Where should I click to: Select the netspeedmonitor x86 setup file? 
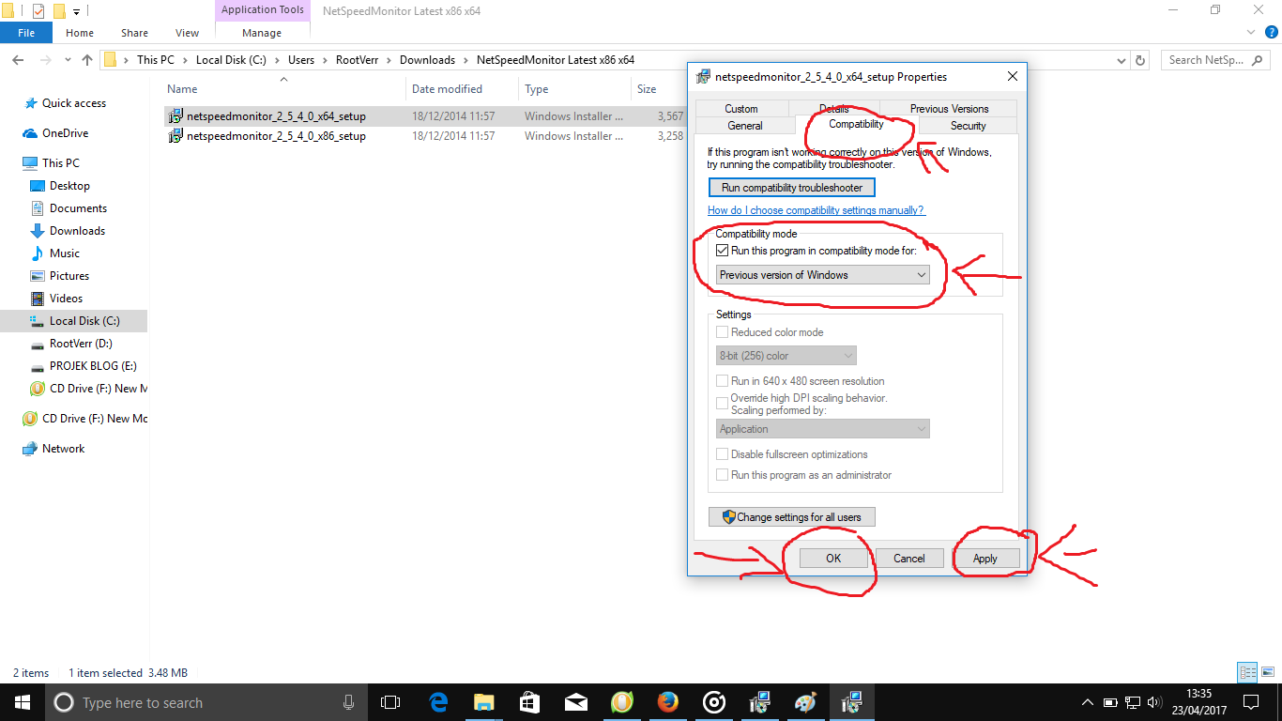click(x=276, y=136)
